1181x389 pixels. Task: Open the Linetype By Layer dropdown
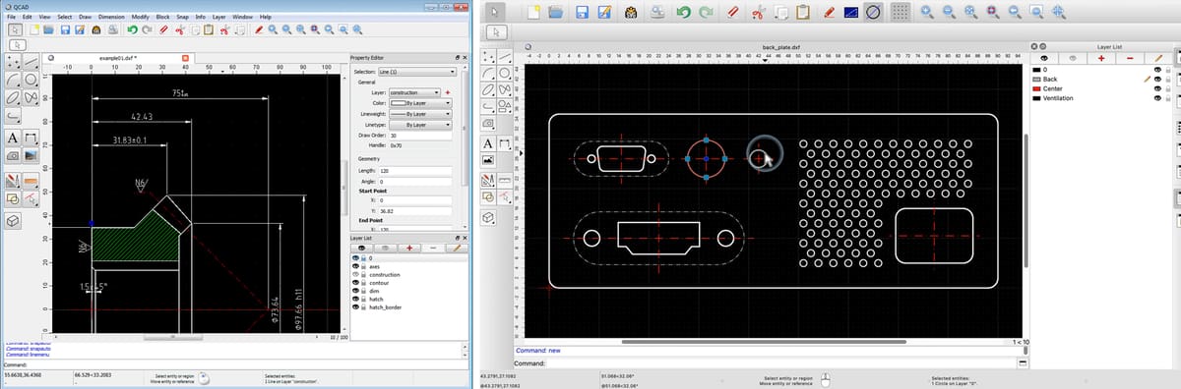tap(420, 125)
